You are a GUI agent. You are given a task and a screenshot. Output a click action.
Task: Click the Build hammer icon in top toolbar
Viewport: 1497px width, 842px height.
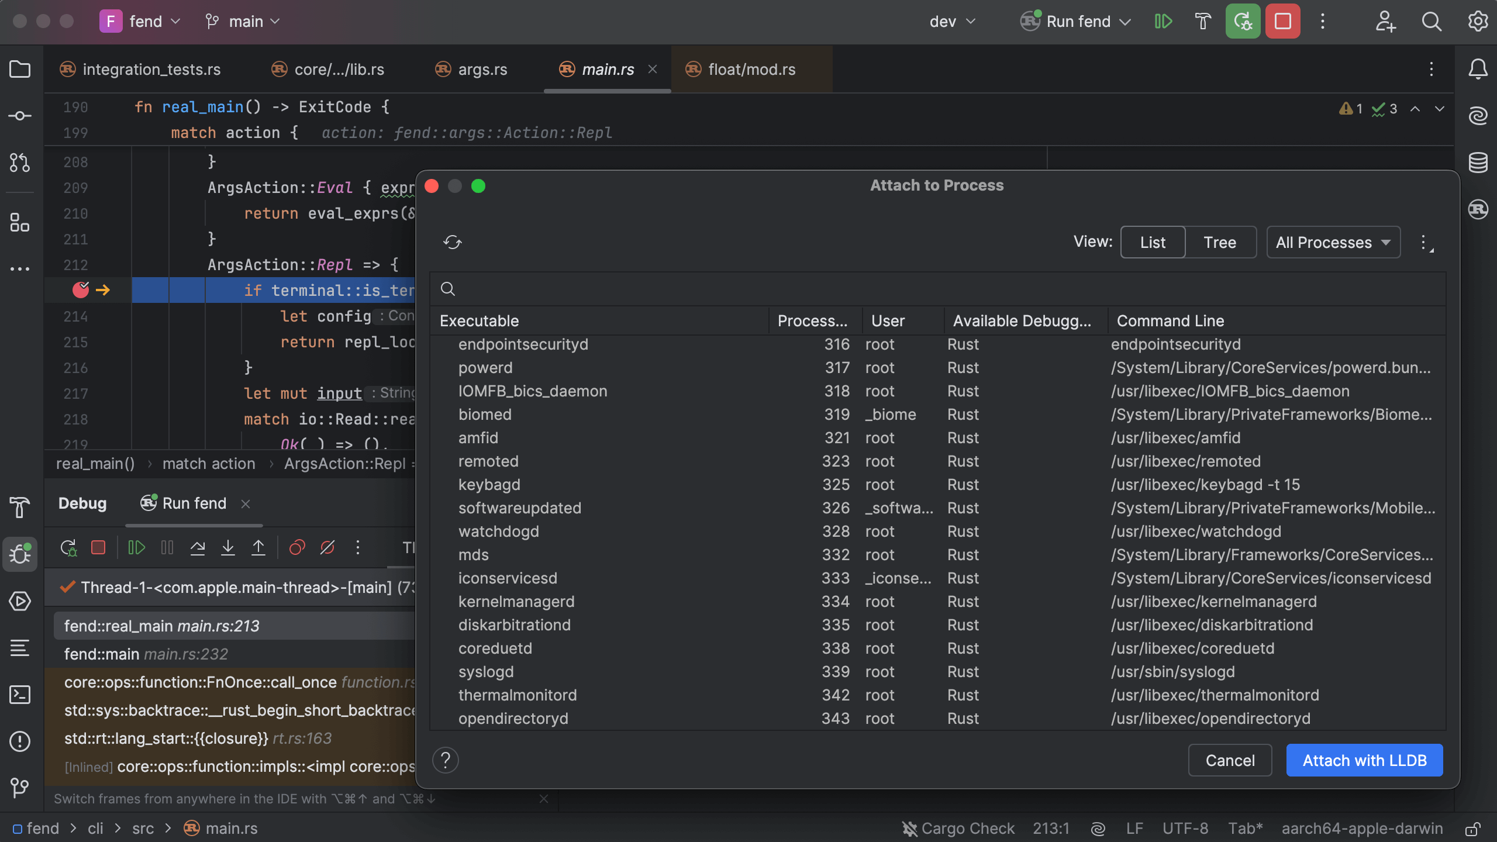pos(1202,22)
